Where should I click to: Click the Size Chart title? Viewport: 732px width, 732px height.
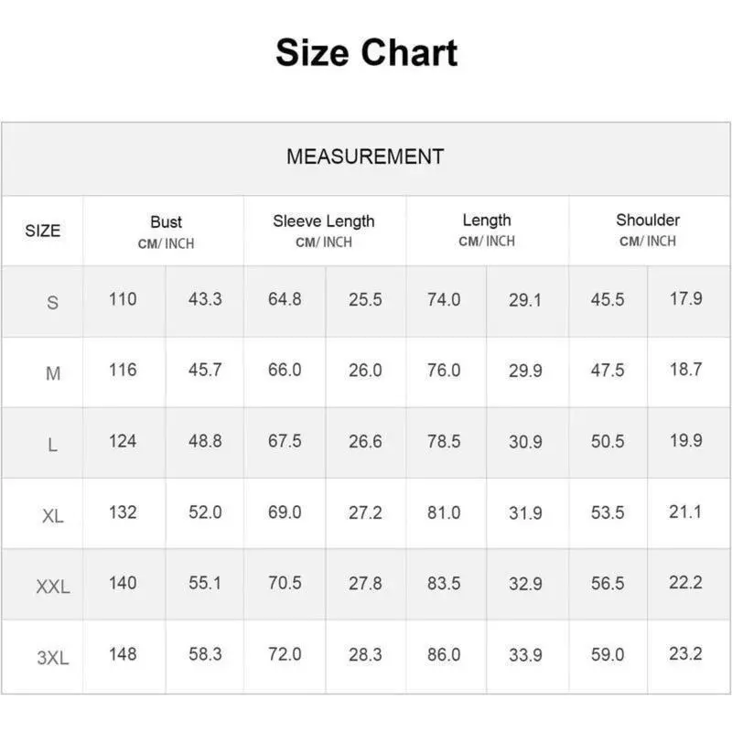(366, 53)
